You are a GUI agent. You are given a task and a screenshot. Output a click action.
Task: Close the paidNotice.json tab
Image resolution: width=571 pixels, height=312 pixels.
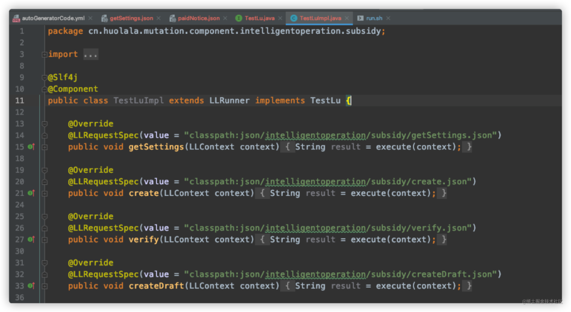pos(225,18)
